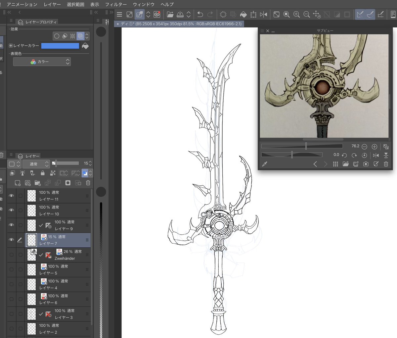Click the Undo arrow in the command bar
Screen dimensions: 397x338
(x=200, y=14)
